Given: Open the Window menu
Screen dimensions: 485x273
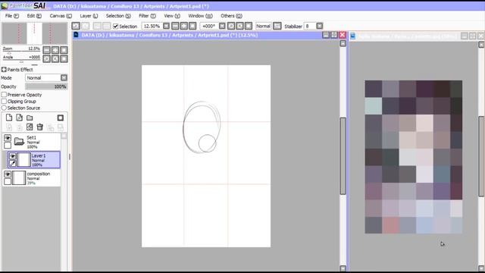Looking at the screenshot, I should tap(200, 16).
